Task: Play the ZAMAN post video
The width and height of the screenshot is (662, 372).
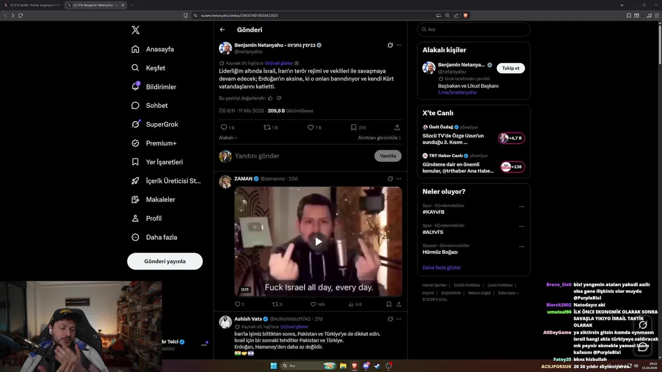Action: click(318, 241)
